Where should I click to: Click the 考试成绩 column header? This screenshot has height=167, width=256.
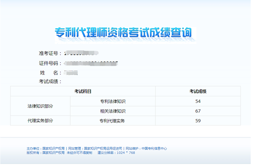[198, 91]
